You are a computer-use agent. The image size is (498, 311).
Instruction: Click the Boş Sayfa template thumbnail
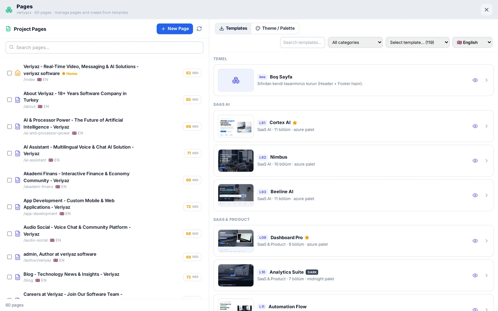click(x=236, y=80)
